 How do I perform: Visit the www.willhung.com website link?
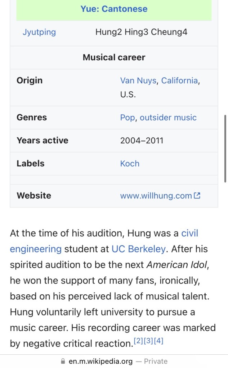coord(156,196)
